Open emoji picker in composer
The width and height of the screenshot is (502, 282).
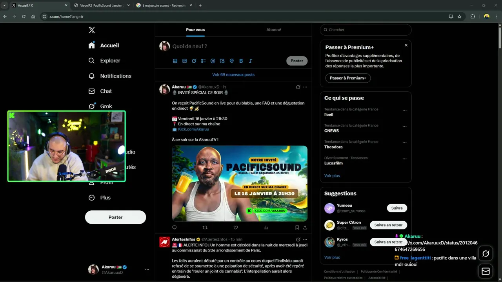point(213,61)
